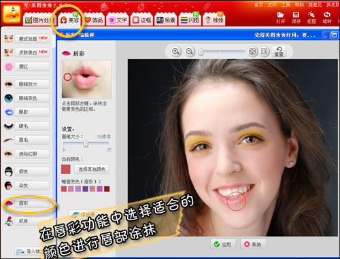Click the 唇彩 lips icon in sidebar
Viewport: 340px width, 259px height.
pyautogui.click(x=9, y=203)
